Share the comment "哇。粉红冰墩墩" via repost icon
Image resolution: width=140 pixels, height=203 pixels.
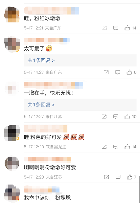click(x=104, y=28)
